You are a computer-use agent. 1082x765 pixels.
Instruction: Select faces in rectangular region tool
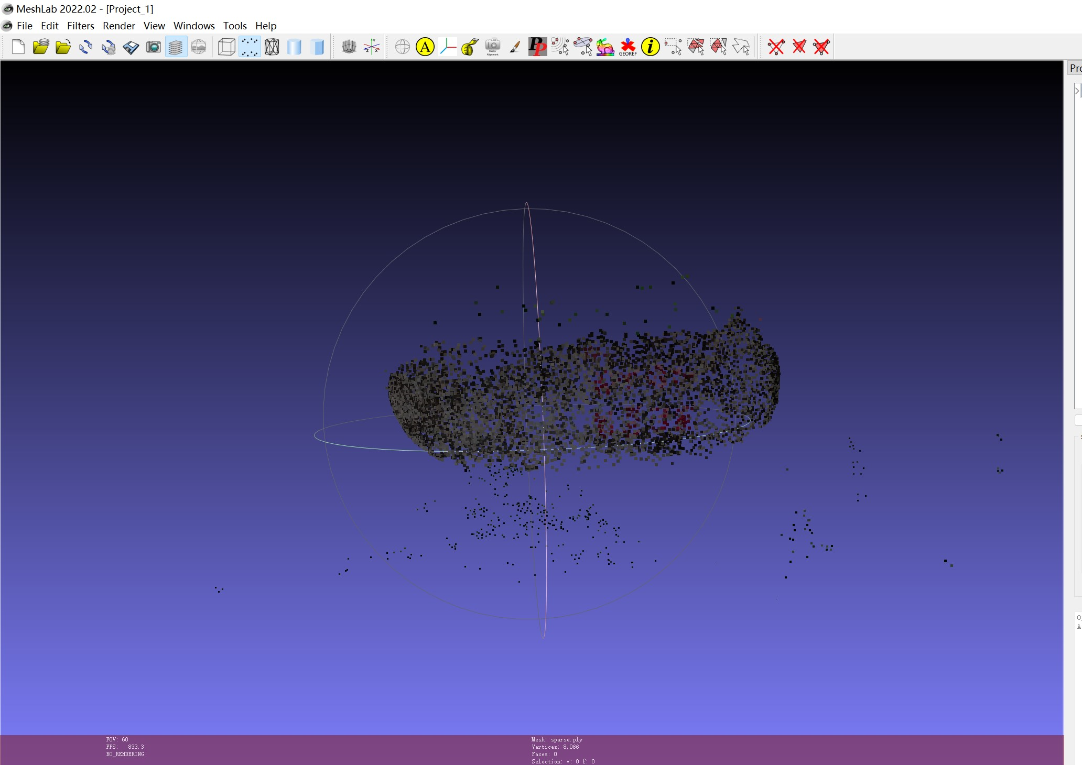tap(696, 47)
